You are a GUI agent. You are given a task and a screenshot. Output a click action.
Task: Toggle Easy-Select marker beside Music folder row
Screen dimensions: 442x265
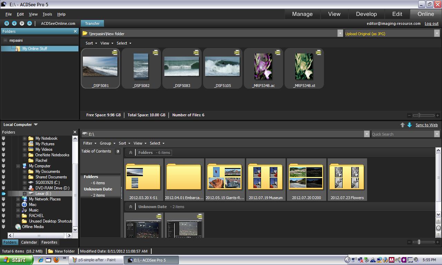[x=3, y=210]
